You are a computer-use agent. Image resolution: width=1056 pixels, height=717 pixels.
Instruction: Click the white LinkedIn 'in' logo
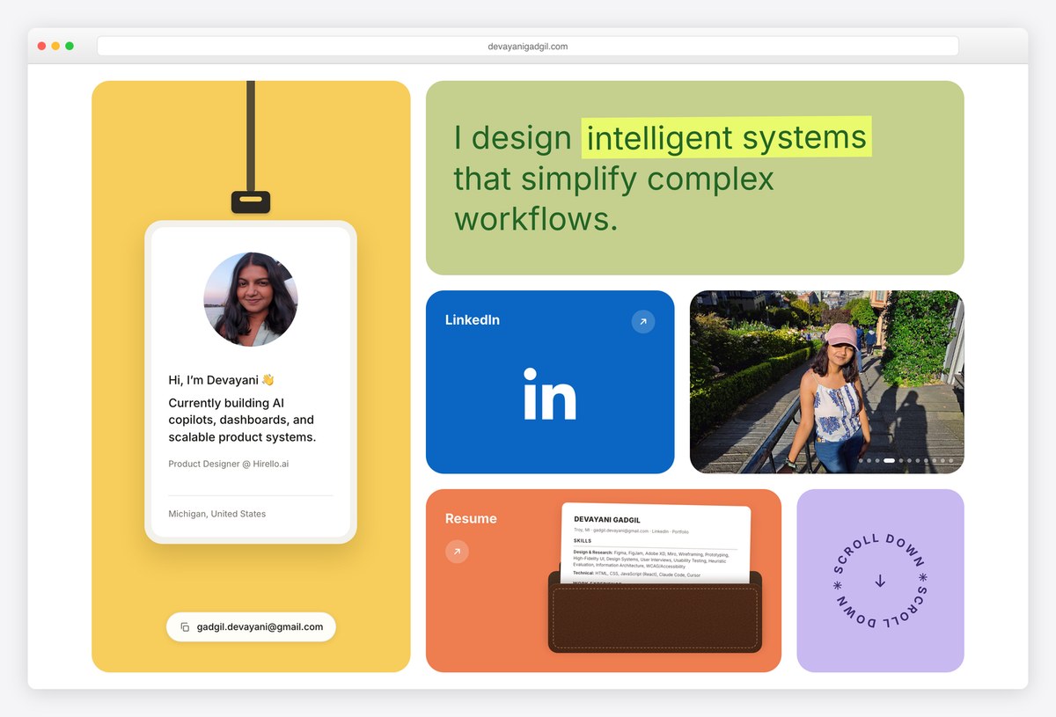550,394
